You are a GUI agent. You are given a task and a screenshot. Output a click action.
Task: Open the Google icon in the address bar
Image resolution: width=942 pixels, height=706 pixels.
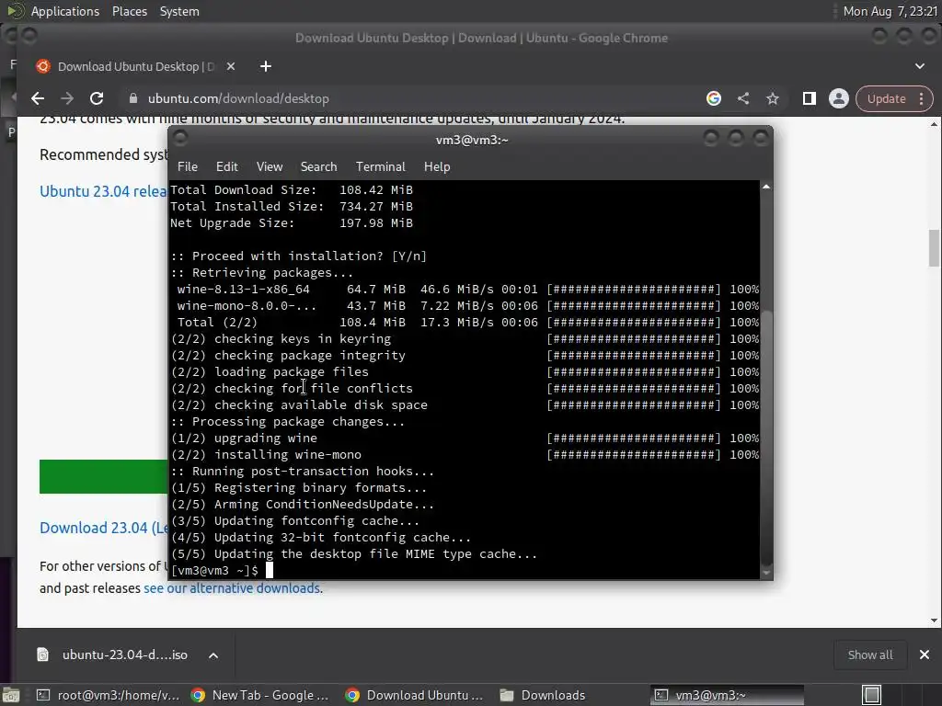tap(714, 98)
